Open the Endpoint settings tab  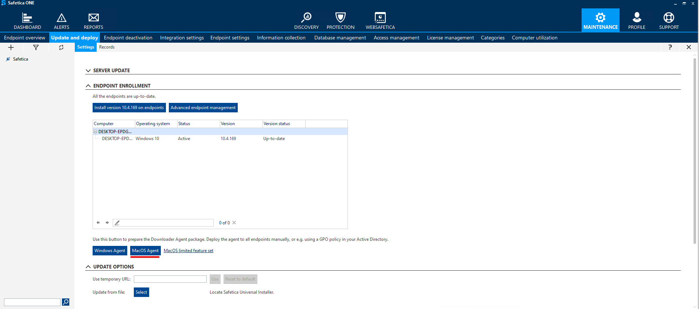tap(230, 38)
